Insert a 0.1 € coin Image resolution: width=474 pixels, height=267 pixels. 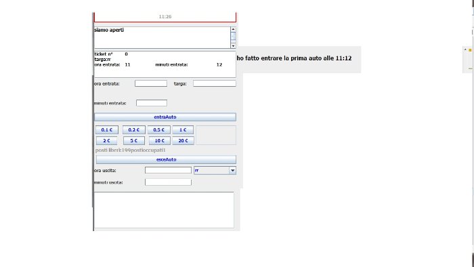click(107, 129)
